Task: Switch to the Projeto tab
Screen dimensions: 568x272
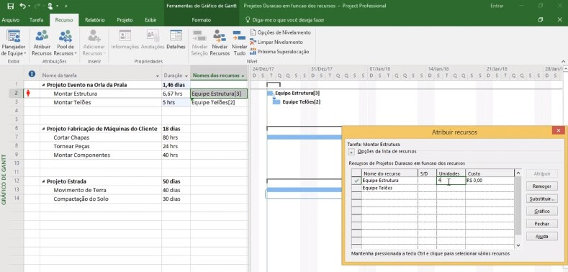Action: 125,20
